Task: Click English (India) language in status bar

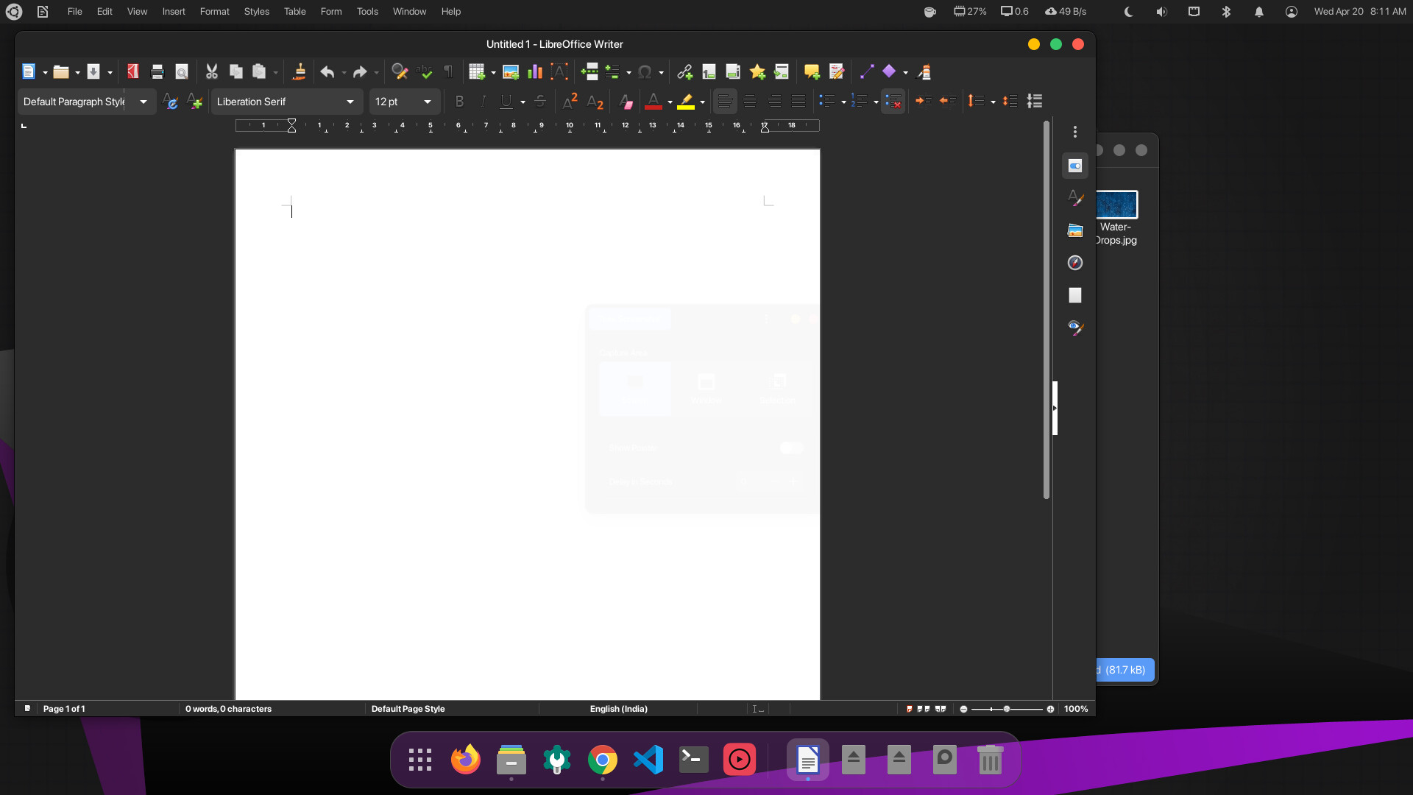Action: (618, 709)
